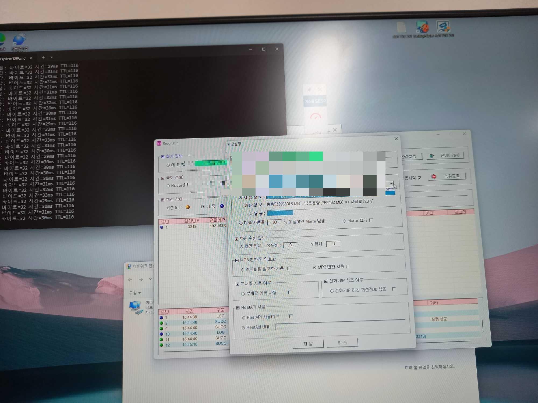This screenshot has width=538, height=403.
Task: Click the orange 회선 Init status icon
Action: point(188,207)
